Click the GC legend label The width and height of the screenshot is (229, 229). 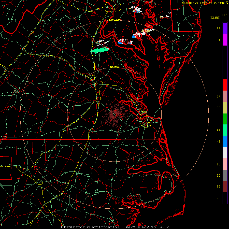[218, 176]
